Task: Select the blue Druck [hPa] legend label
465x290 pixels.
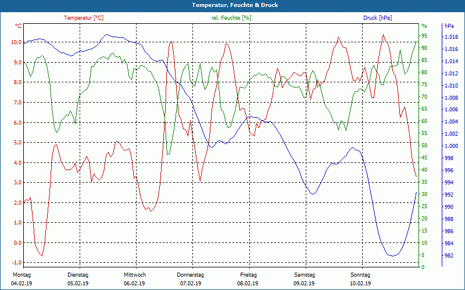Action: point(377,18)
